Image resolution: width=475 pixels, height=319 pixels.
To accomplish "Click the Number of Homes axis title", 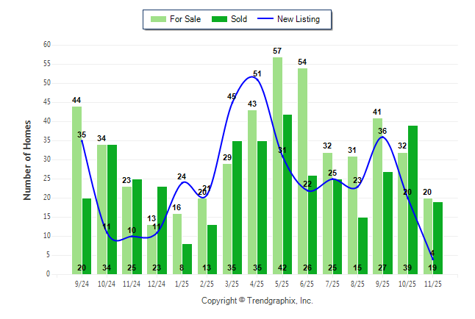I will click(x=27, y=159).
